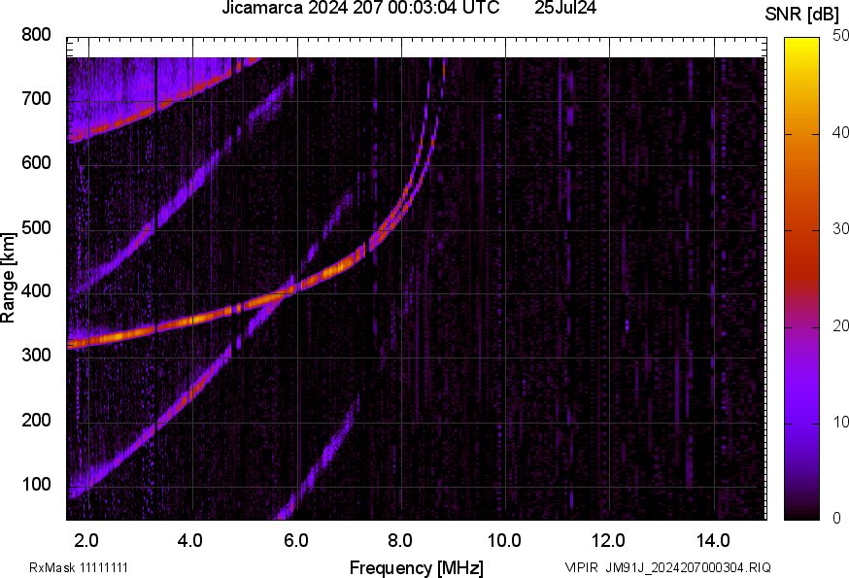Click the SNR color scale bar
The width and height of the screenshot is (849, 578).
(801, 279)
